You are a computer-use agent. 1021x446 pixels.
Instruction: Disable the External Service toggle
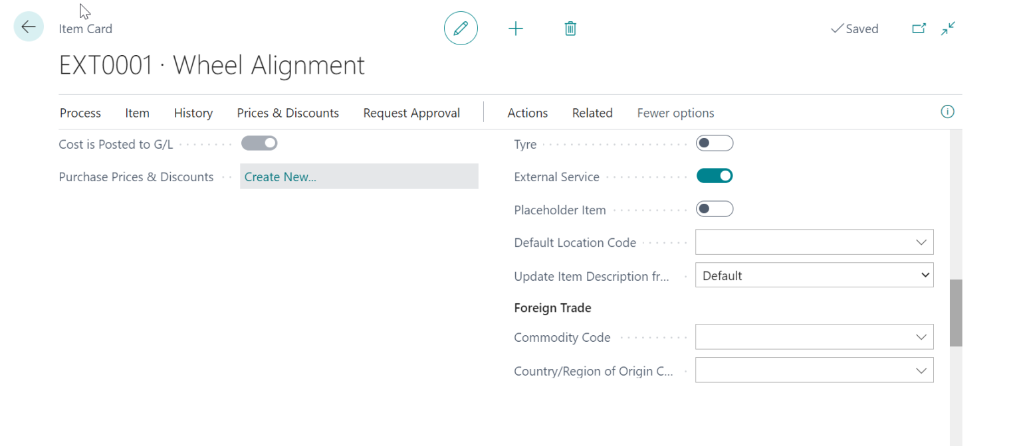click(714, 176)
